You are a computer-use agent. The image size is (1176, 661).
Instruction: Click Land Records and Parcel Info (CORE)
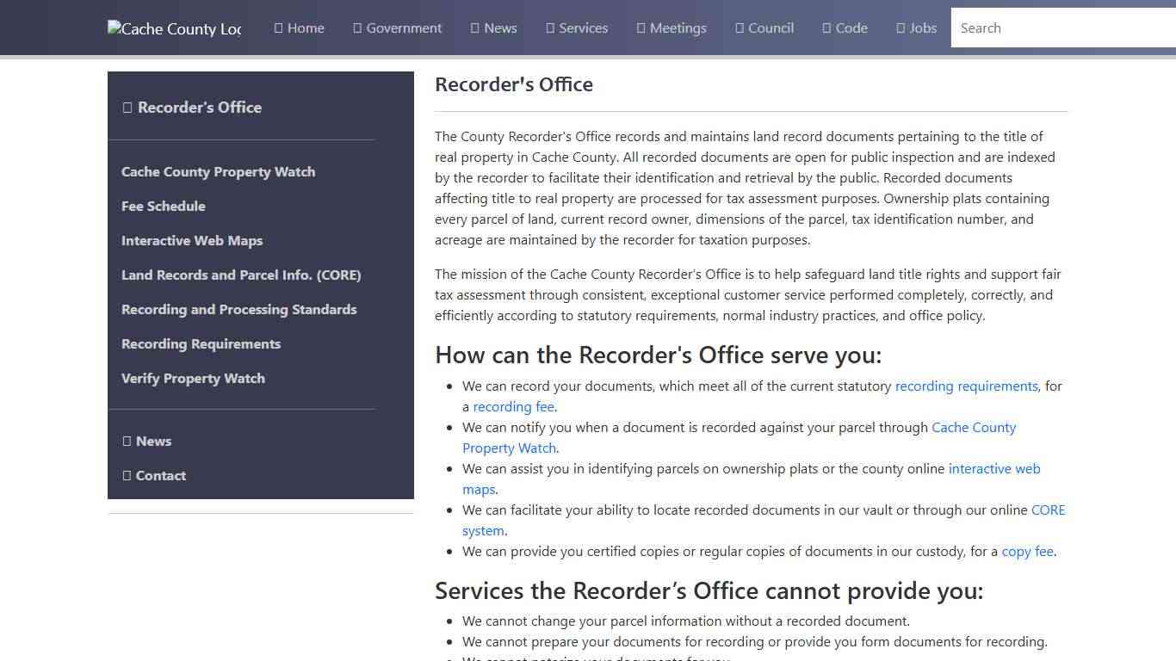click(x=241, y=275)
